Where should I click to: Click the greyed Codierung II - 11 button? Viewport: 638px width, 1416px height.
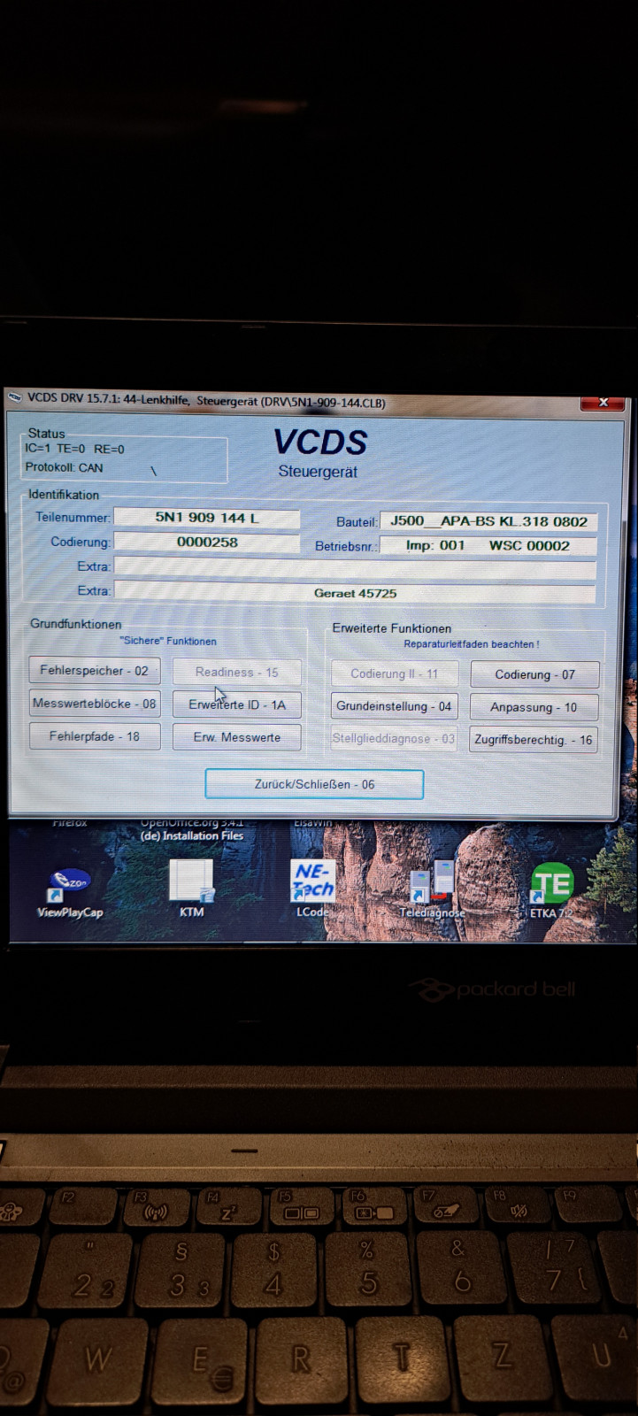coord(394,673)
